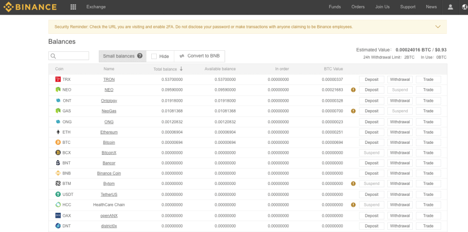Click NEO BTC value 0.00021683
468x232 pixels.
(332, 90)
